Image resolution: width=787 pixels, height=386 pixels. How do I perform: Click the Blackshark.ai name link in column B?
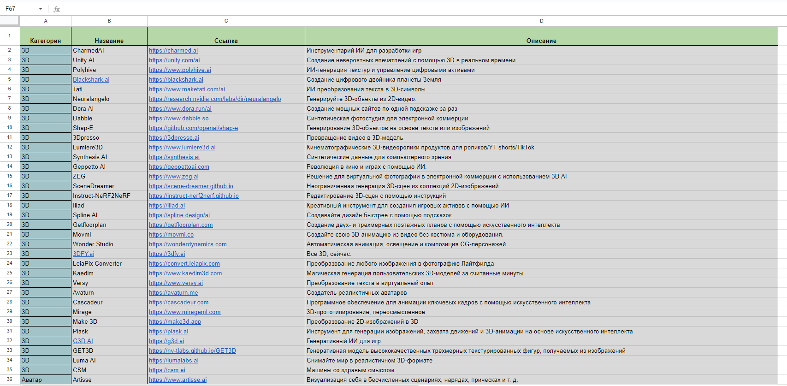[x=91, y=80]
